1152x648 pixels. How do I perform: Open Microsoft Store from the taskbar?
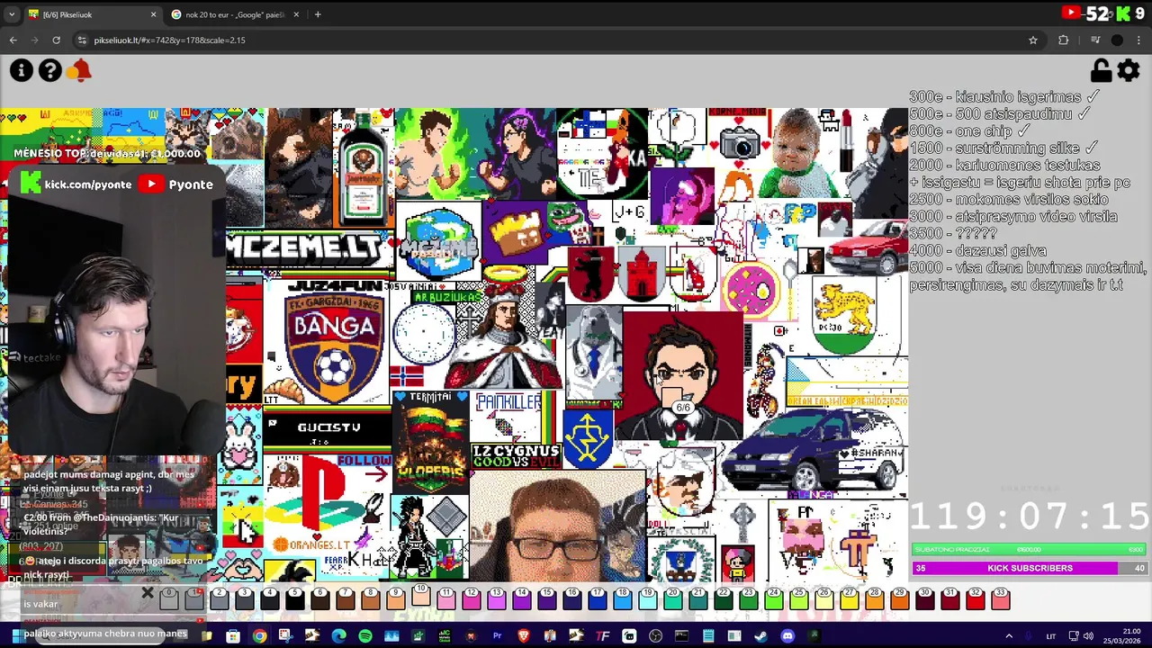(233, 637)
